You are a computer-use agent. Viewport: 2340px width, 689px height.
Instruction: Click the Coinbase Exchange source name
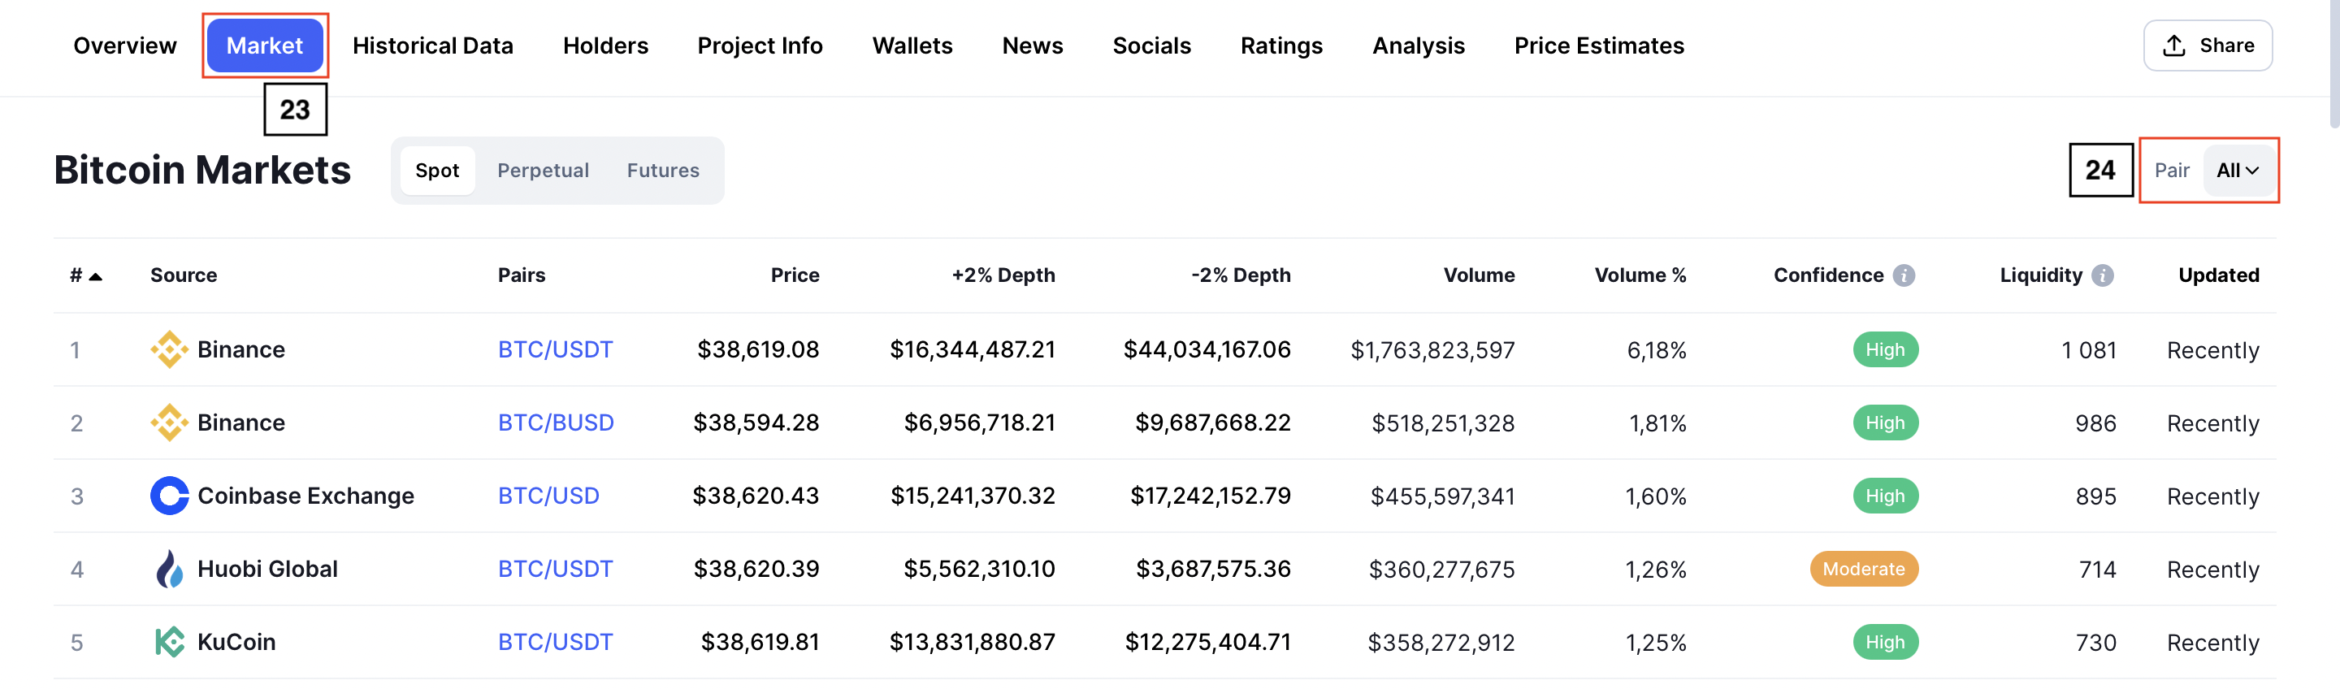point(305,496)
